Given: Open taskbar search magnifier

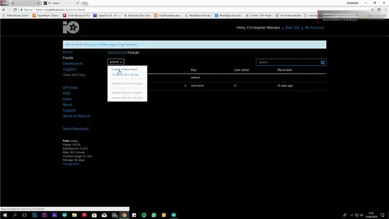Looking at the screenshot, I should (x=15, y=215).
